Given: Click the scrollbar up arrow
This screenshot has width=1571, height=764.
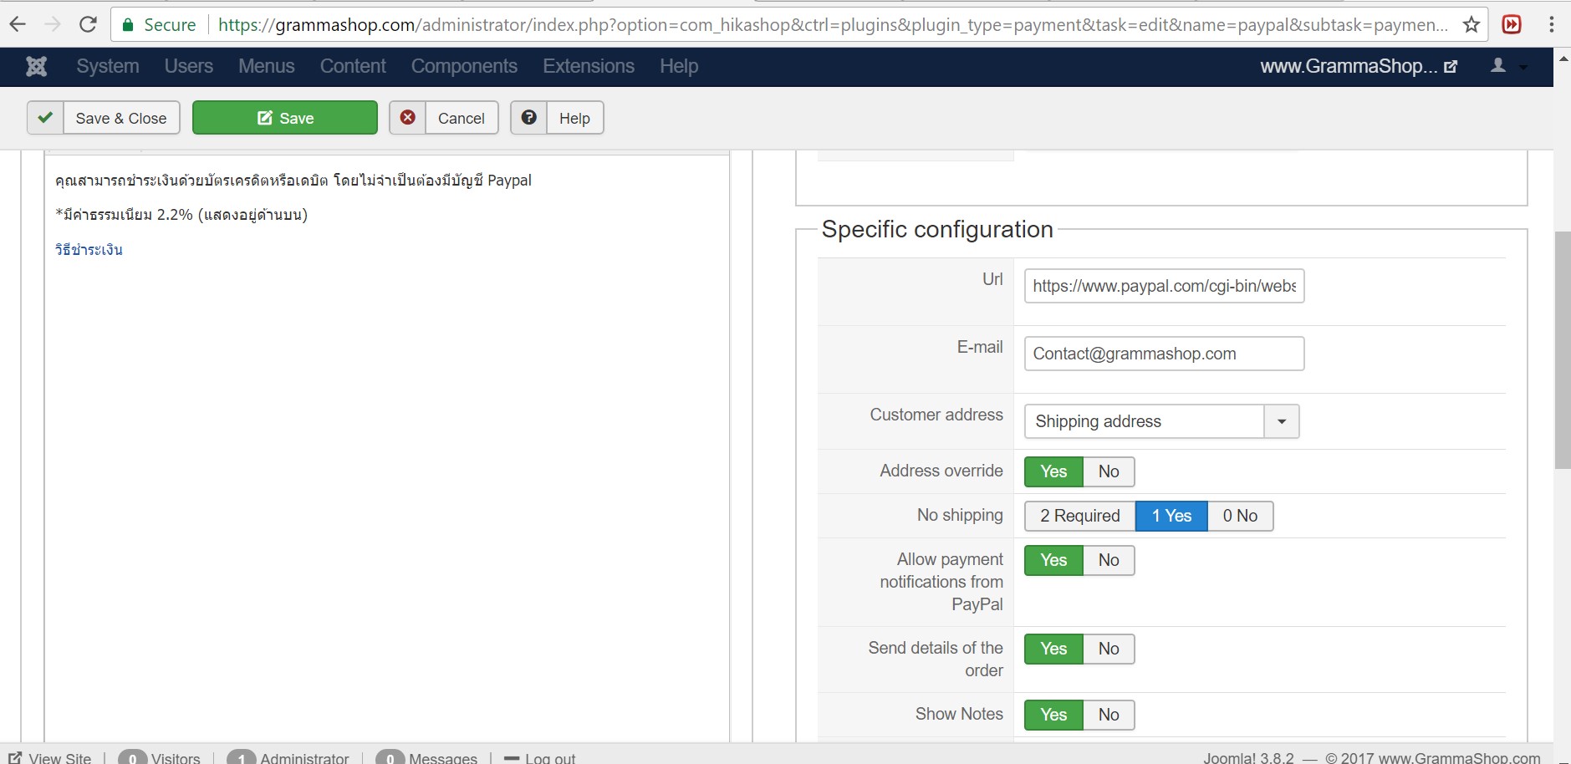Looking at the screenshot, I should pyautogui.click(x=1563, y=59).
